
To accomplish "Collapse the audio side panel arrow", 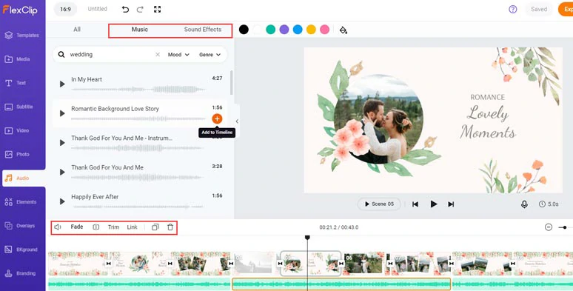I will click(237, 121).
